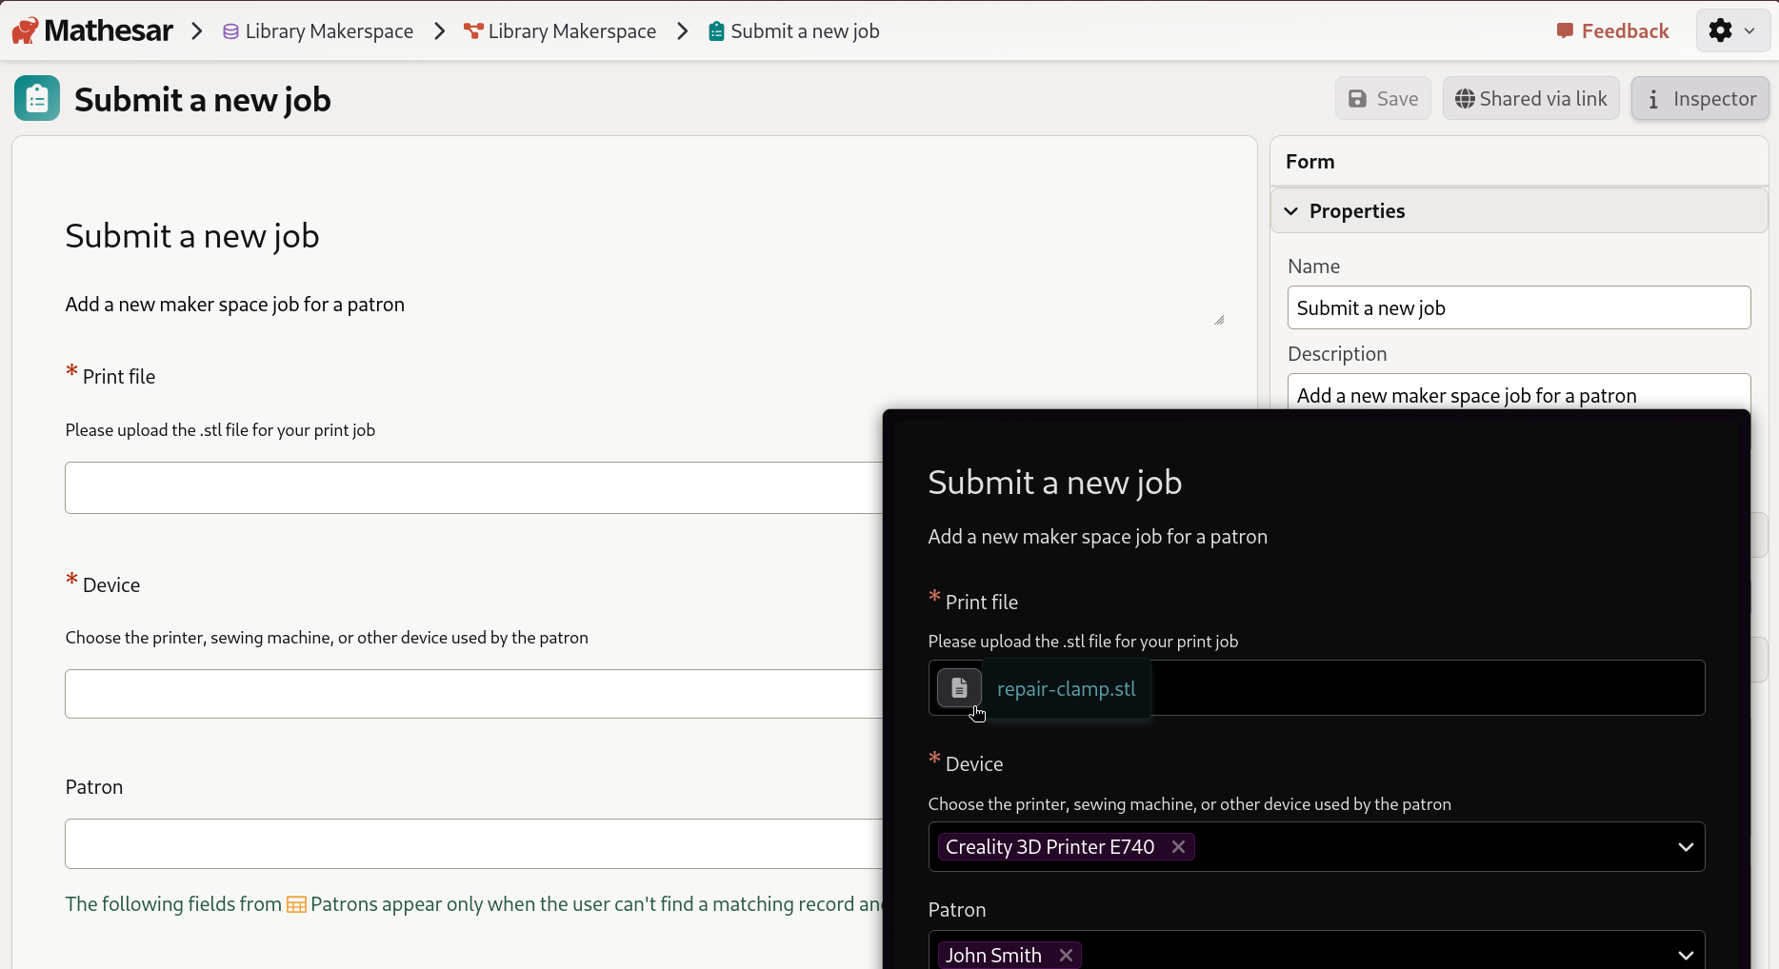
Task: Click the globe icon on Shared via link
Action: pos(1464,98)
